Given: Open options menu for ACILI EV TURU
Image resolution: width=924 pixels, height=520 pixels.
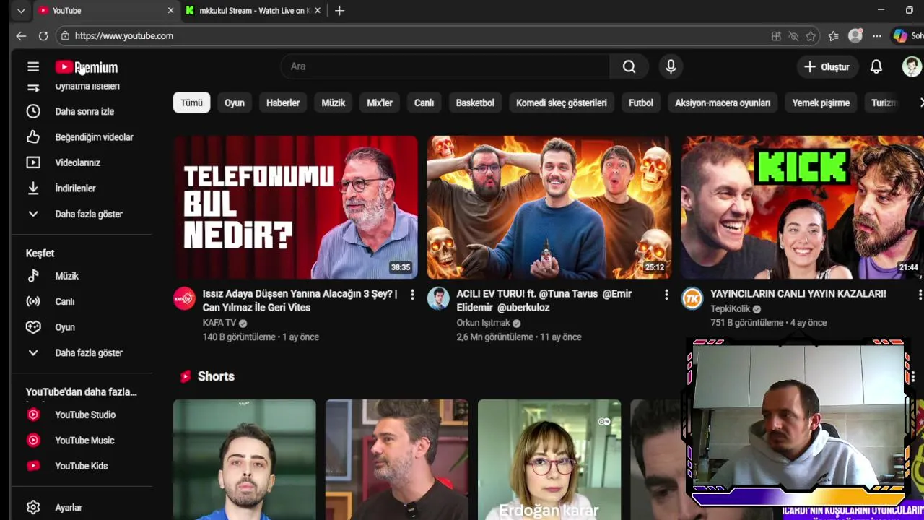Looking at the screenshot, I should (x=666, y=295).
